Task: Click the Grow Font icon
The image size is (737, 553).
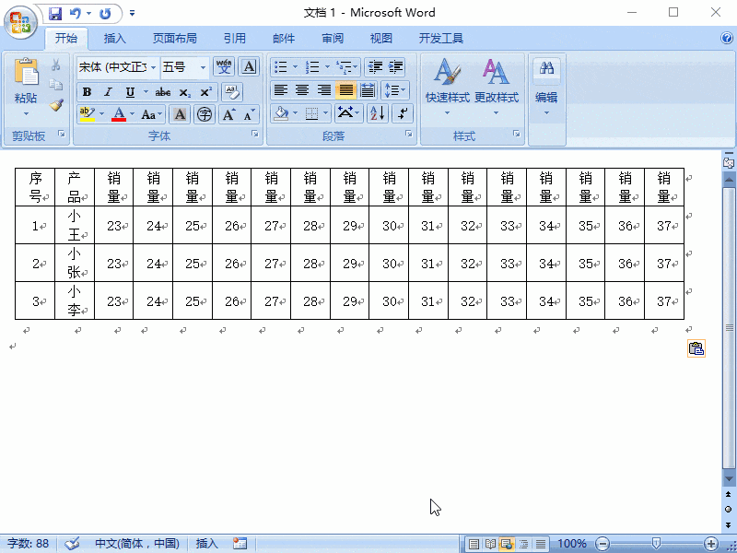Action: 228,112
